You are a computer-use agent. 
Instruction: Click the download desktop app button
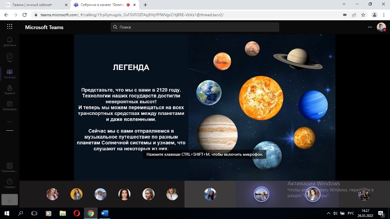coord(10,199)
